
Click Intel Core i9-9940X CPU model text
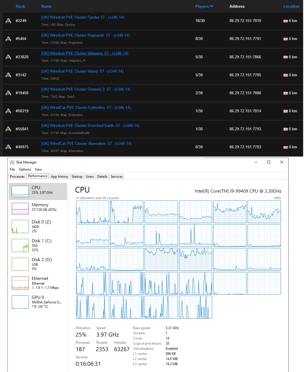238,191
